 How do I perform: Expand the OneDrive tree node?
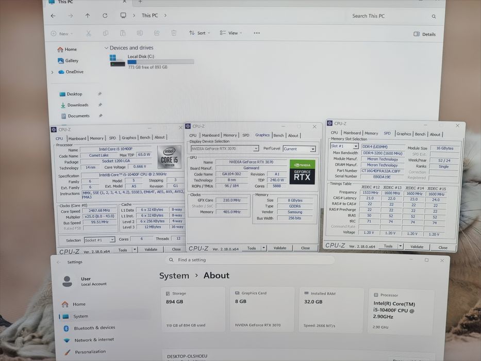point(52,72)
